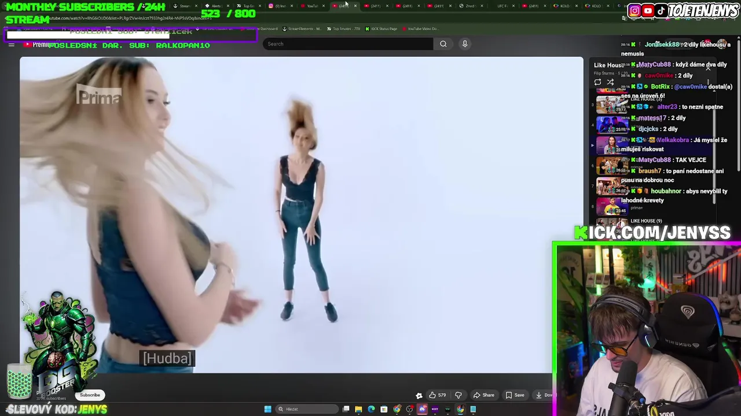Open the Instagram icon in the overlay

click(634, 10)
